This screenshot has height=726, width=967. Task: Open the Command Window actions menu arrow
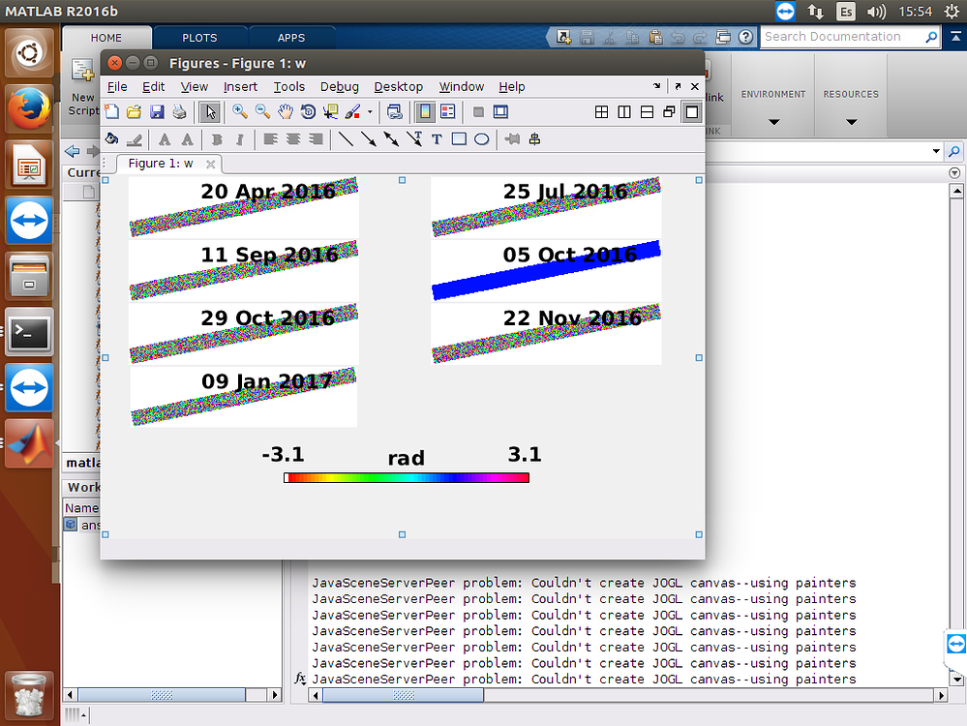coord(954,173)
